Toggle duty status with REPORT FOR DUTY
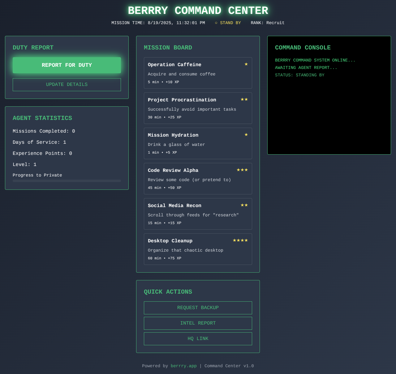The image size is (396, 374). pos(67,65)
